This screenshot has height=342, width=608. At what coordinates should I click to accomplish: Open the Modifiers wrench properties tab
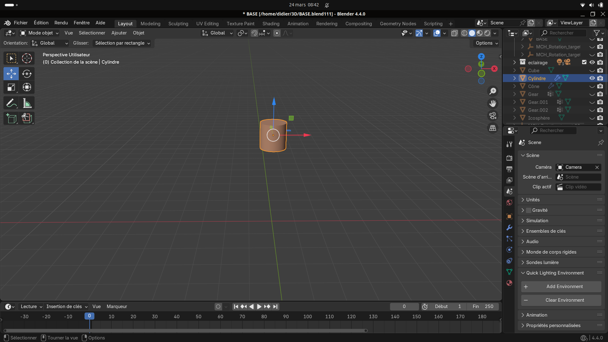pyautogui.click(x=509, y=228)
